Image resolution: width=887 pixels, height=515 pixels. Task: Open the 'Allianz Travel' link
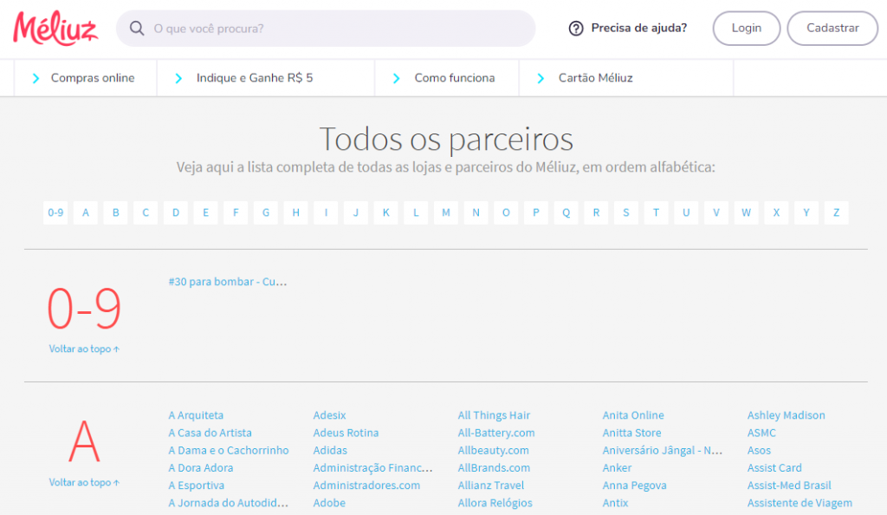491,486
